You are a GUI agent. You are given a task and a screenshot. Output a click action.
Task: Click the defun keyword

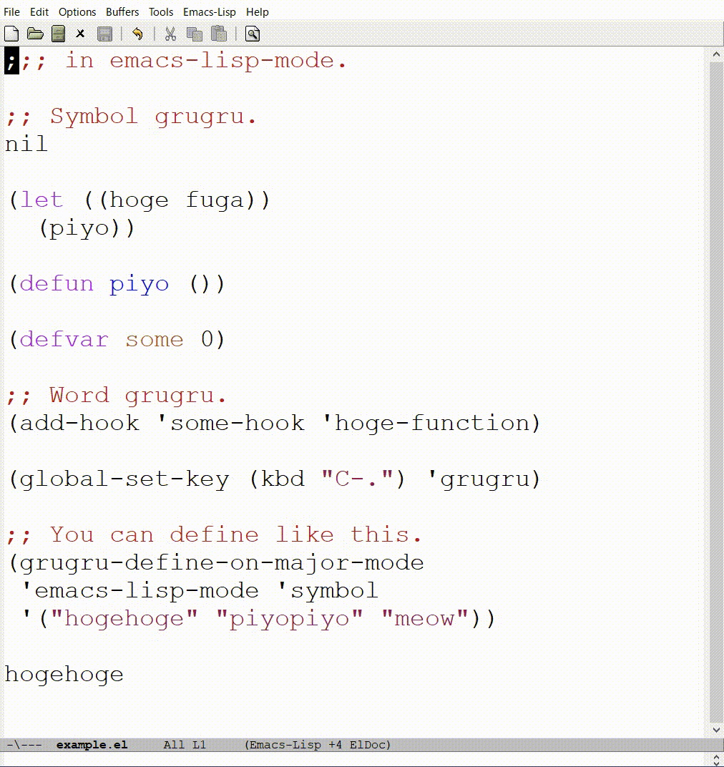pyautogui.click(x=57, y=284)
